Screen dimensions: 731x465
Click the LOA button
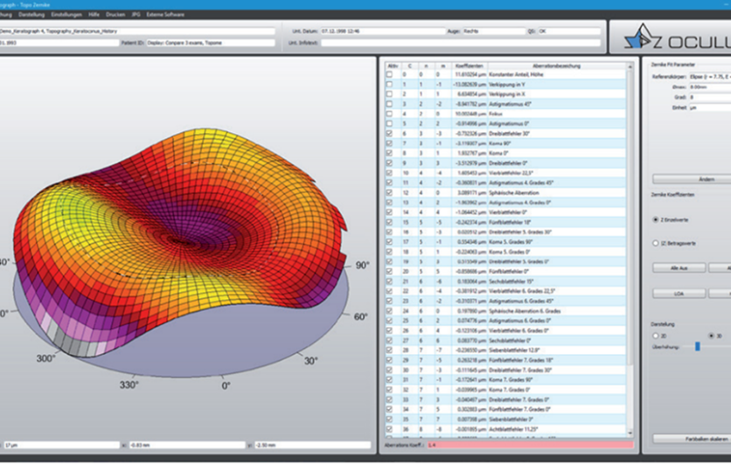[679, 294]
